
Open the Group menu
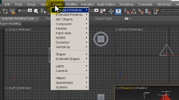click(x=31, y=4)
